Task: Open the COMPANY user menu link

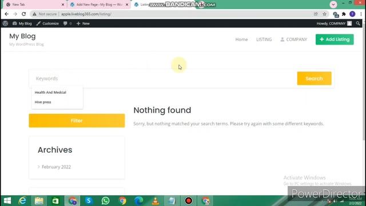Action: click(x=293, y=39)
